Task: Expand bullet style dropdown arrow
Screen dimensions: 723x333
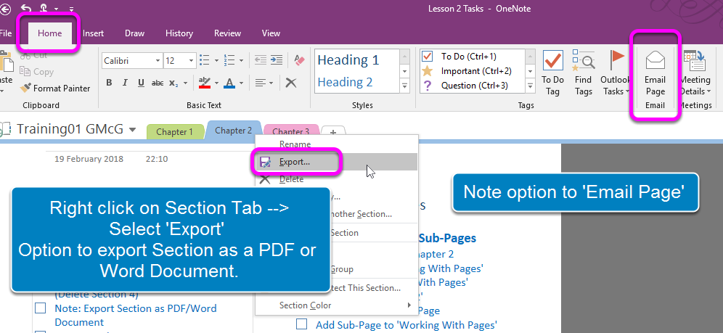Action: coord(216,60)
